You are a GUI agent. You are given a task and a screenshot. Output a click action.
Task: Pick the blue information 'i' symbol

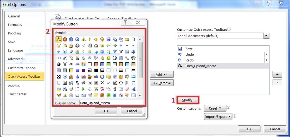71,39
